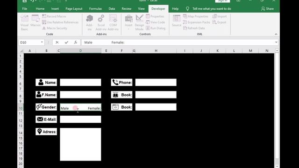
Task: Click the first Book input cell
Action: 156,95
